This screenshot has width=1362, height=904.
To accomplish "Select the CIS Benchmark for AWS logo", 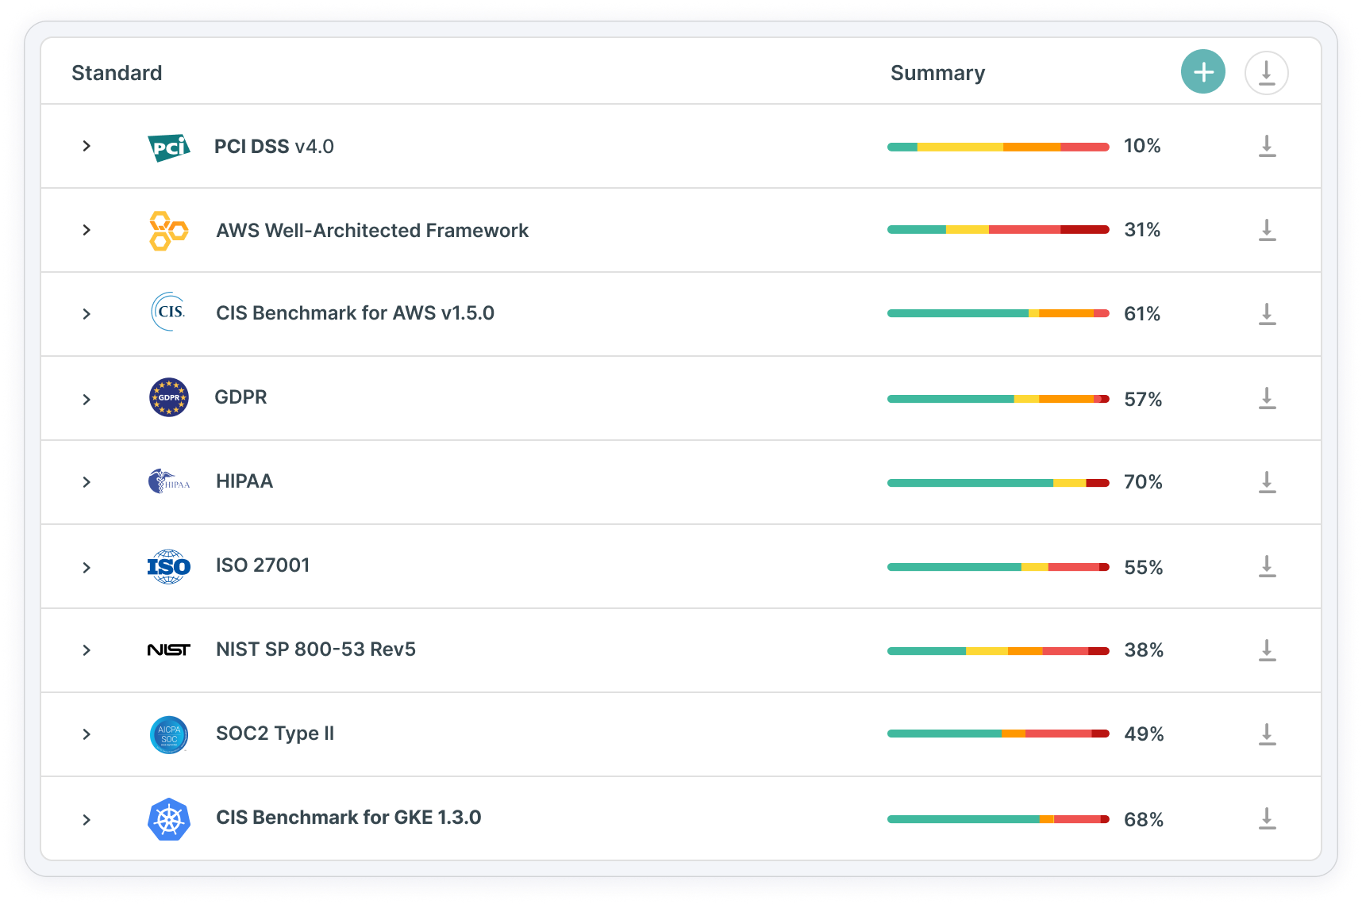I will (x=168, y=313).
